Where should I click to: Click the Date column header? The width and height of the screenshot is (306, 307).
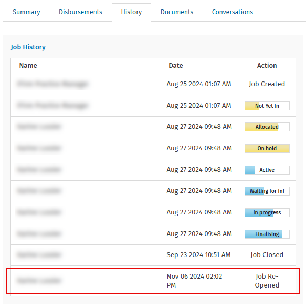coord(176,66)
